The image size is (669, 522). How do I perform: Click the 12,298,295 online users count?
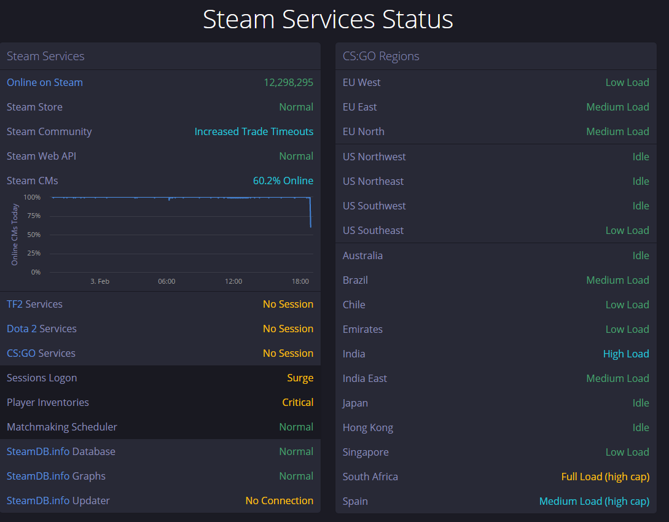tap(288, 82)
